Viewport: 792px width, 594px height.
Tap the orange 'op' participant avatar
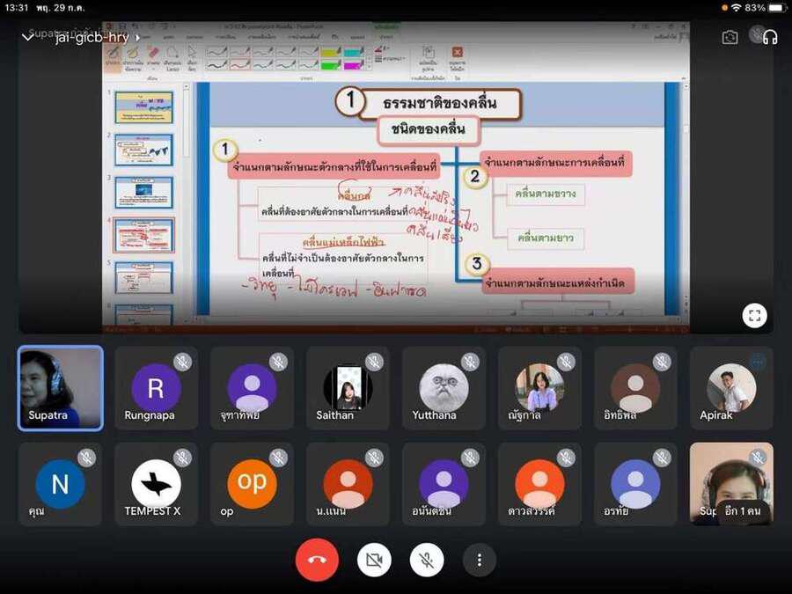click(252, 484)
